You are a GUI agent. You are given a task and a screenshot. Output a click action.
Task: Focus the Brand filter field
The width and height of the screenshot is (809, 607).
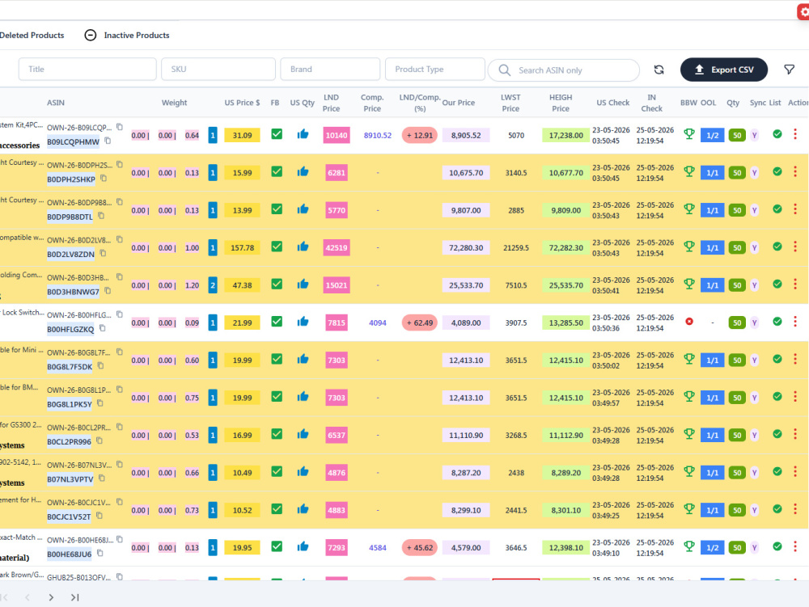[x=330, y=69]
